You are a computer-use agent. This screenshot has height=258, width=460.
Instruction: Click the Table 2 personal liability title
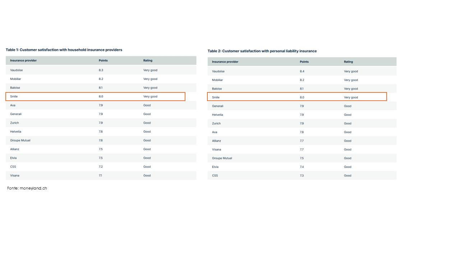pos(262,51)
